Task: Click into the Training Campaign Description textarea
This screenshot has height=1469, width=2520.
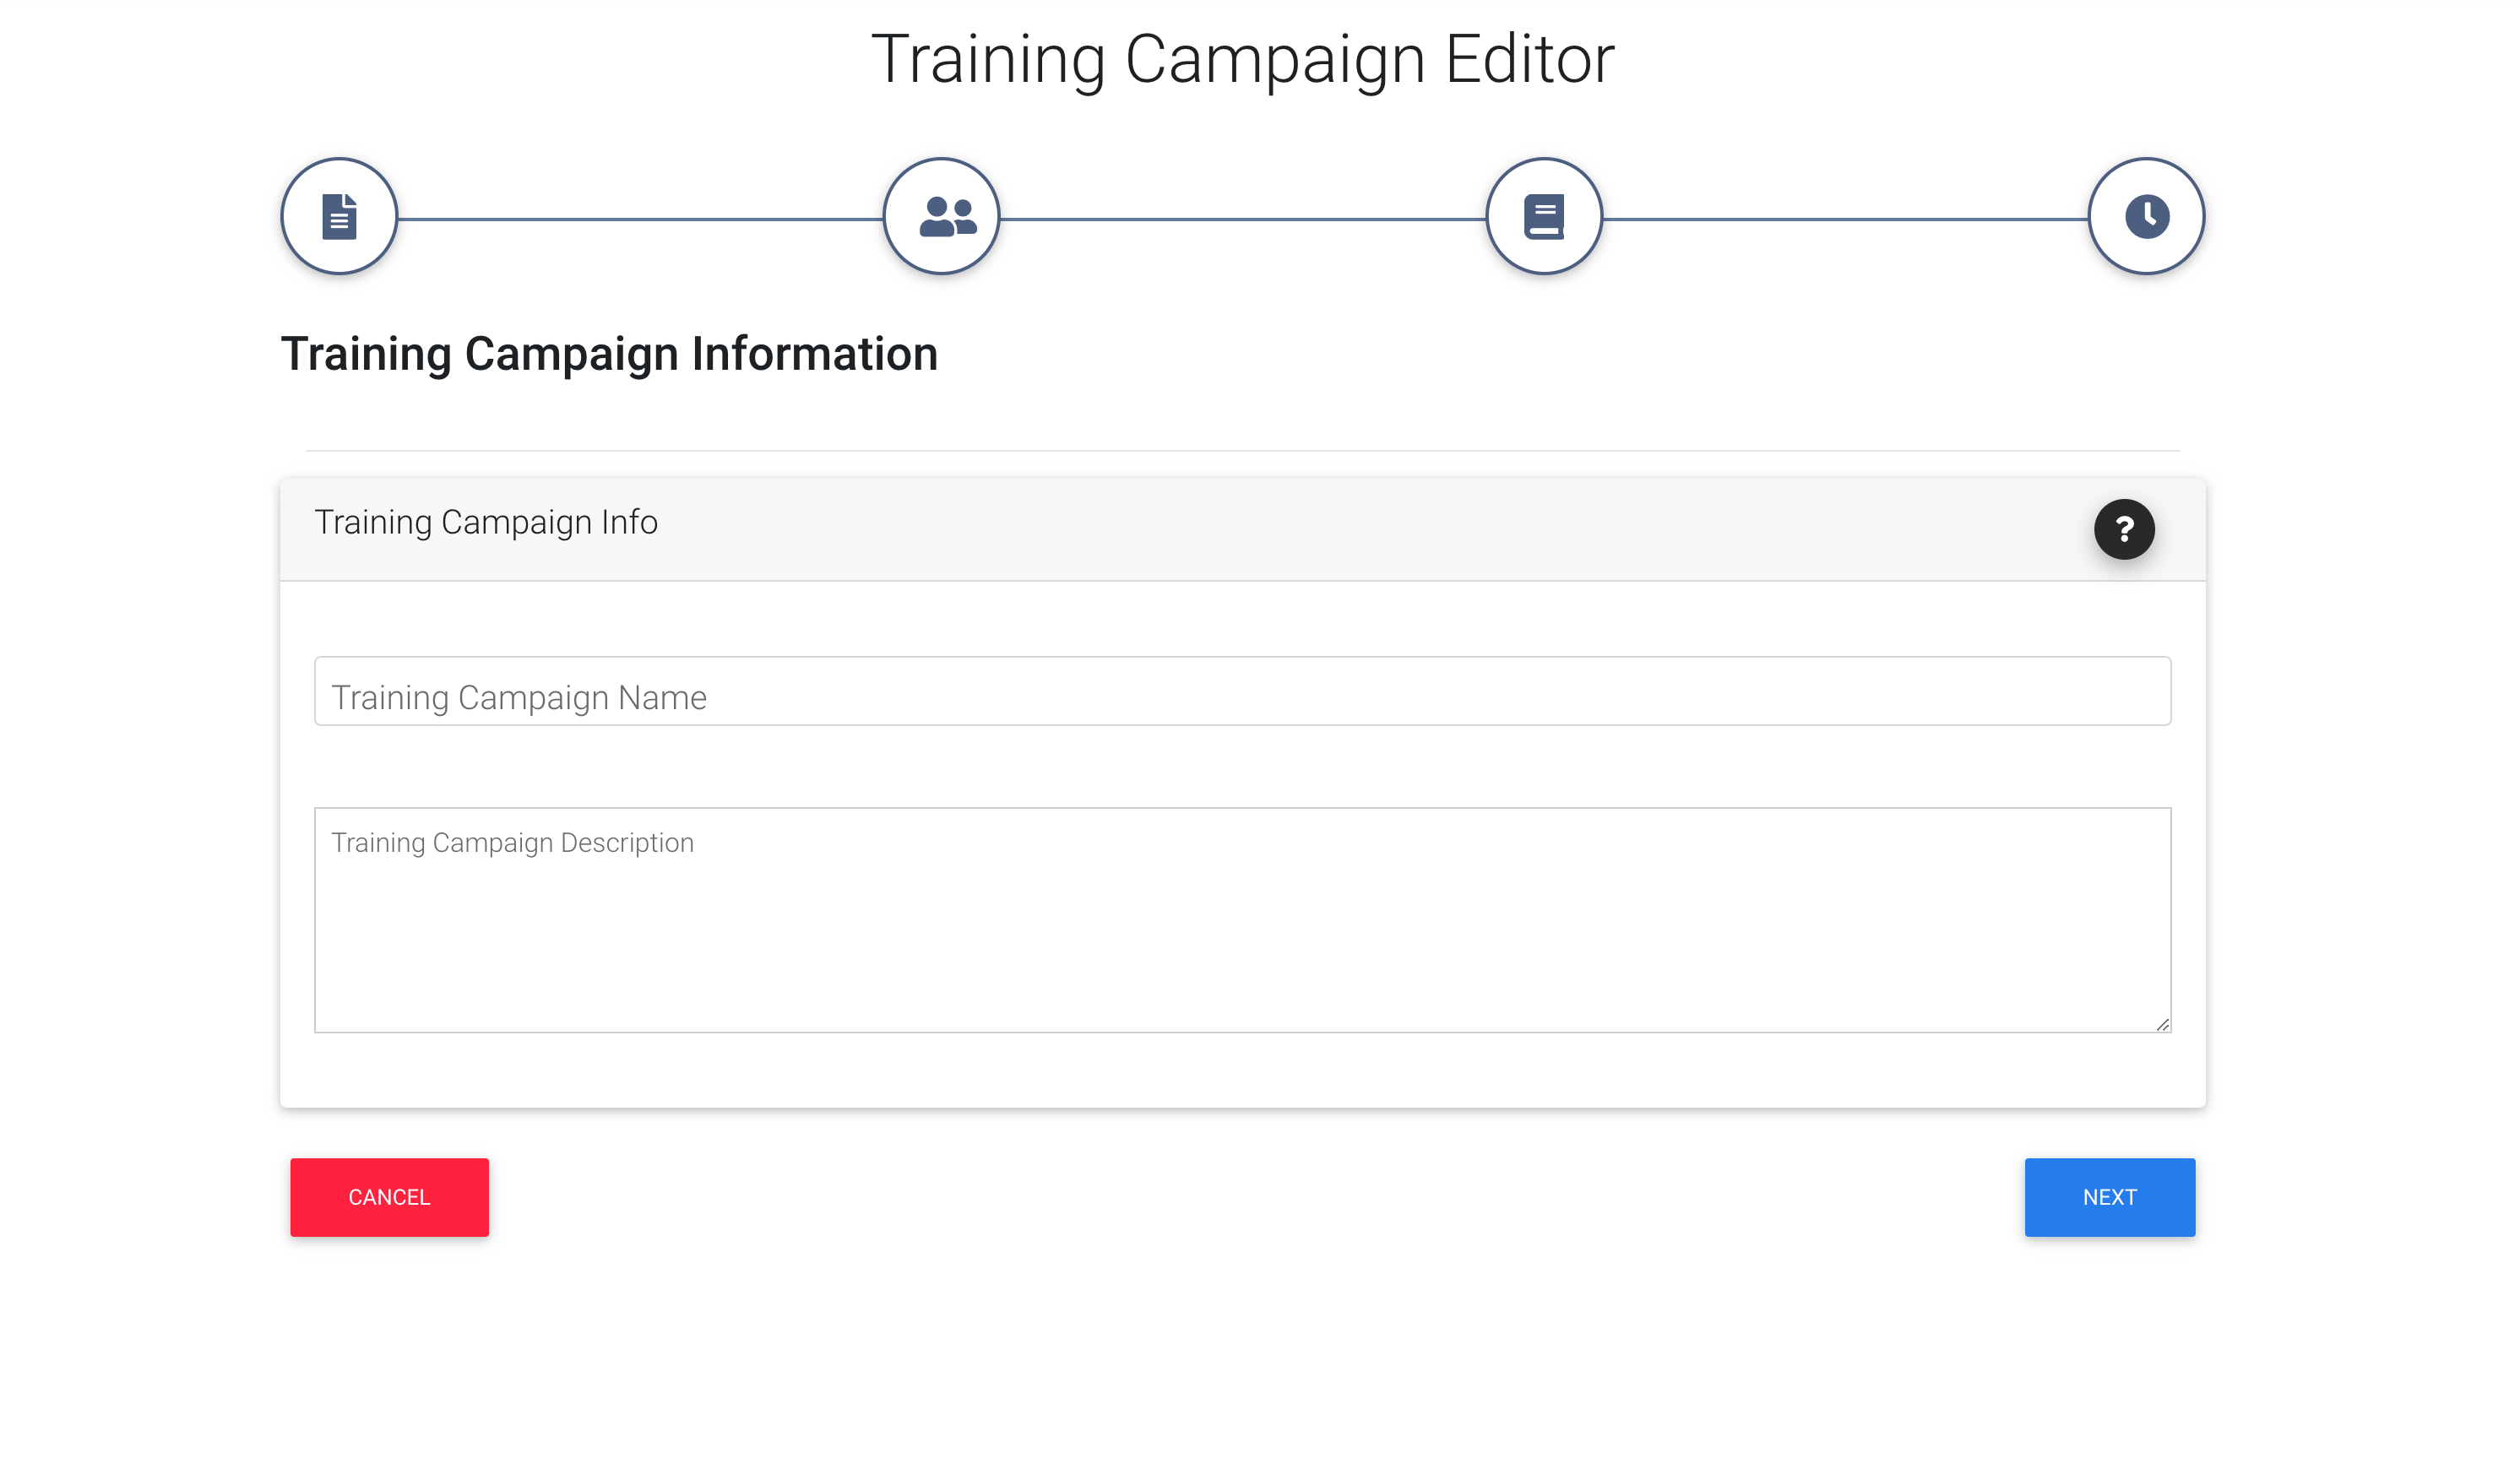Action: pos(1243,920)
